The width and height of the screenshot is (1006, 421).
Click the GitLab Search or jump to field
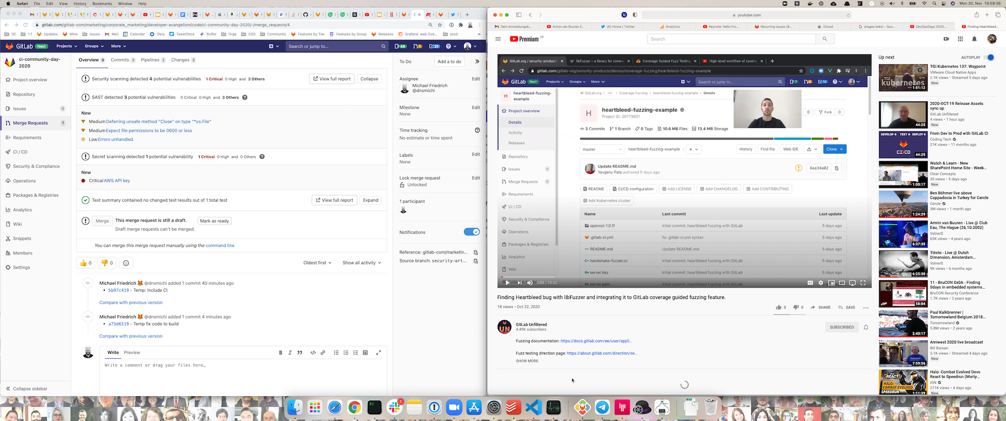337,46
